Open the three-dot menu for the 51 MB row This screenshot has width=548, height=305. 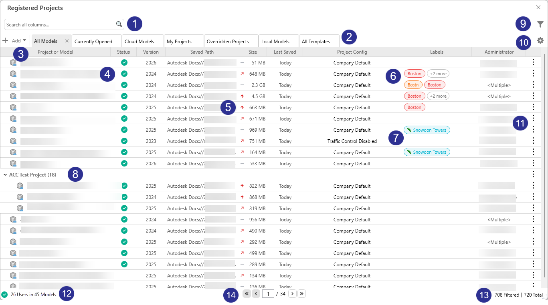pos(533,62)
